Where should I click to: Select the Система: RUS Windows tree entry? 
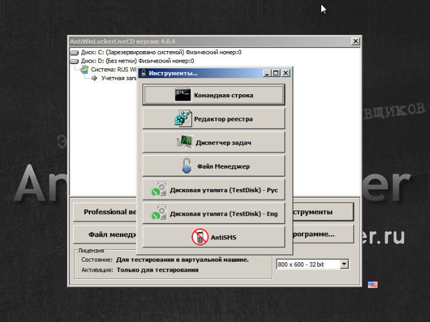click(x=114, y=70)
